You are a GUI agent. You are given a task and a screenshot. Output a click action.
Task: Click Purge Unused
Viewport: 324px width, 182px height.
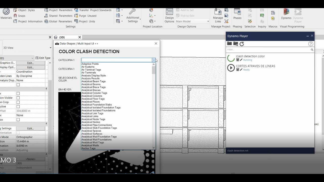(x=85, y=16)
